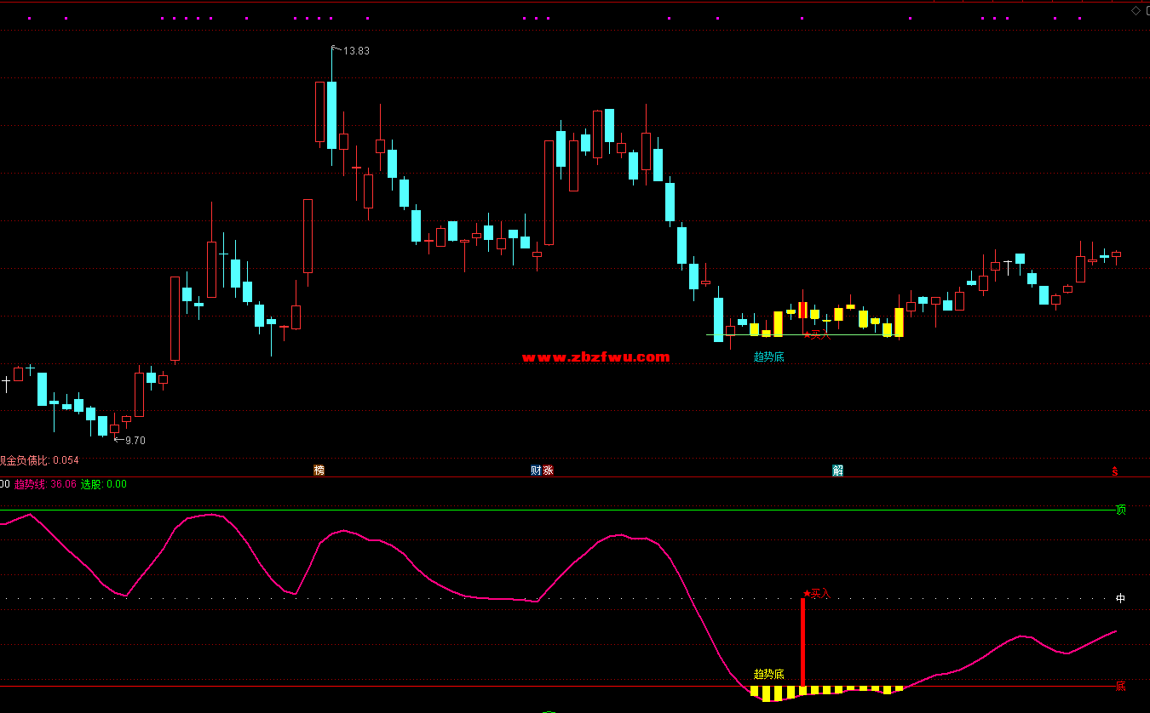Click the yellow 趋势底 label in indicator panel
Image resolution: width=1150 pixels, height=713 pixels.
[x=768, y=674]
